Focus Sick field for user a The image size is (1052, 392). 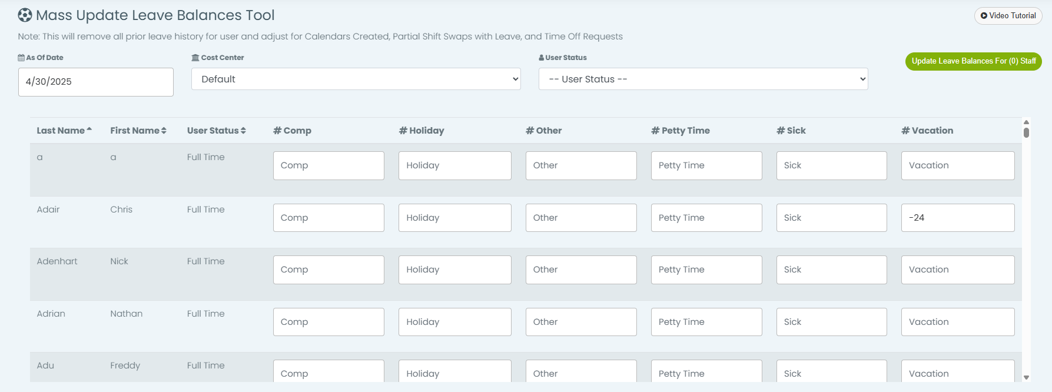(x=832, y=165)
